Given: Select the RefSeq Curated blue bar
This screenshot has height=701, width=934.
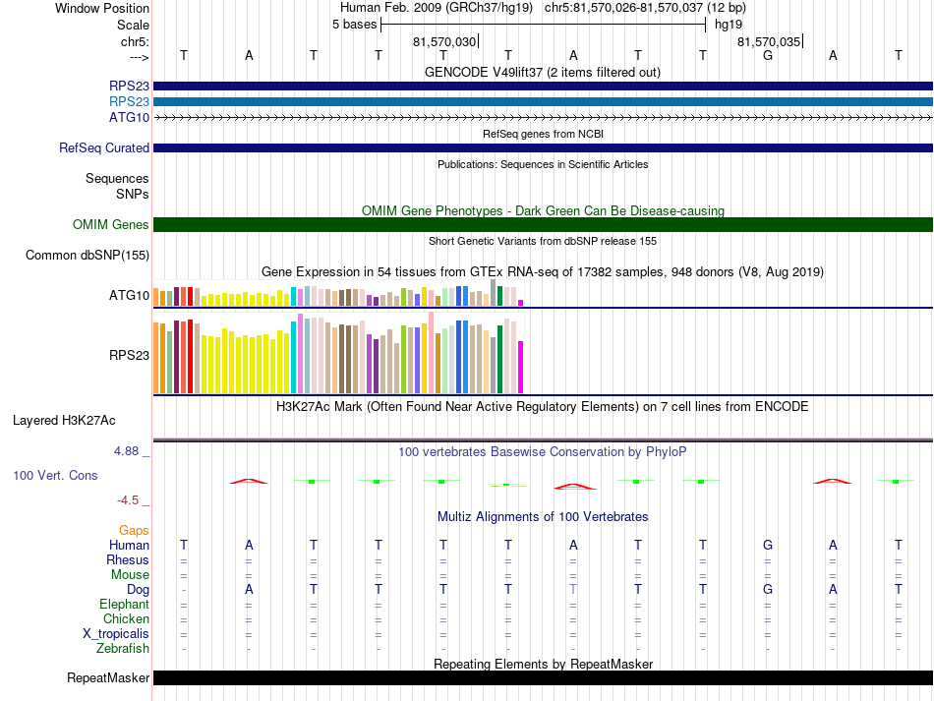Looking at the screenshot, I should (x=543, y=147).
